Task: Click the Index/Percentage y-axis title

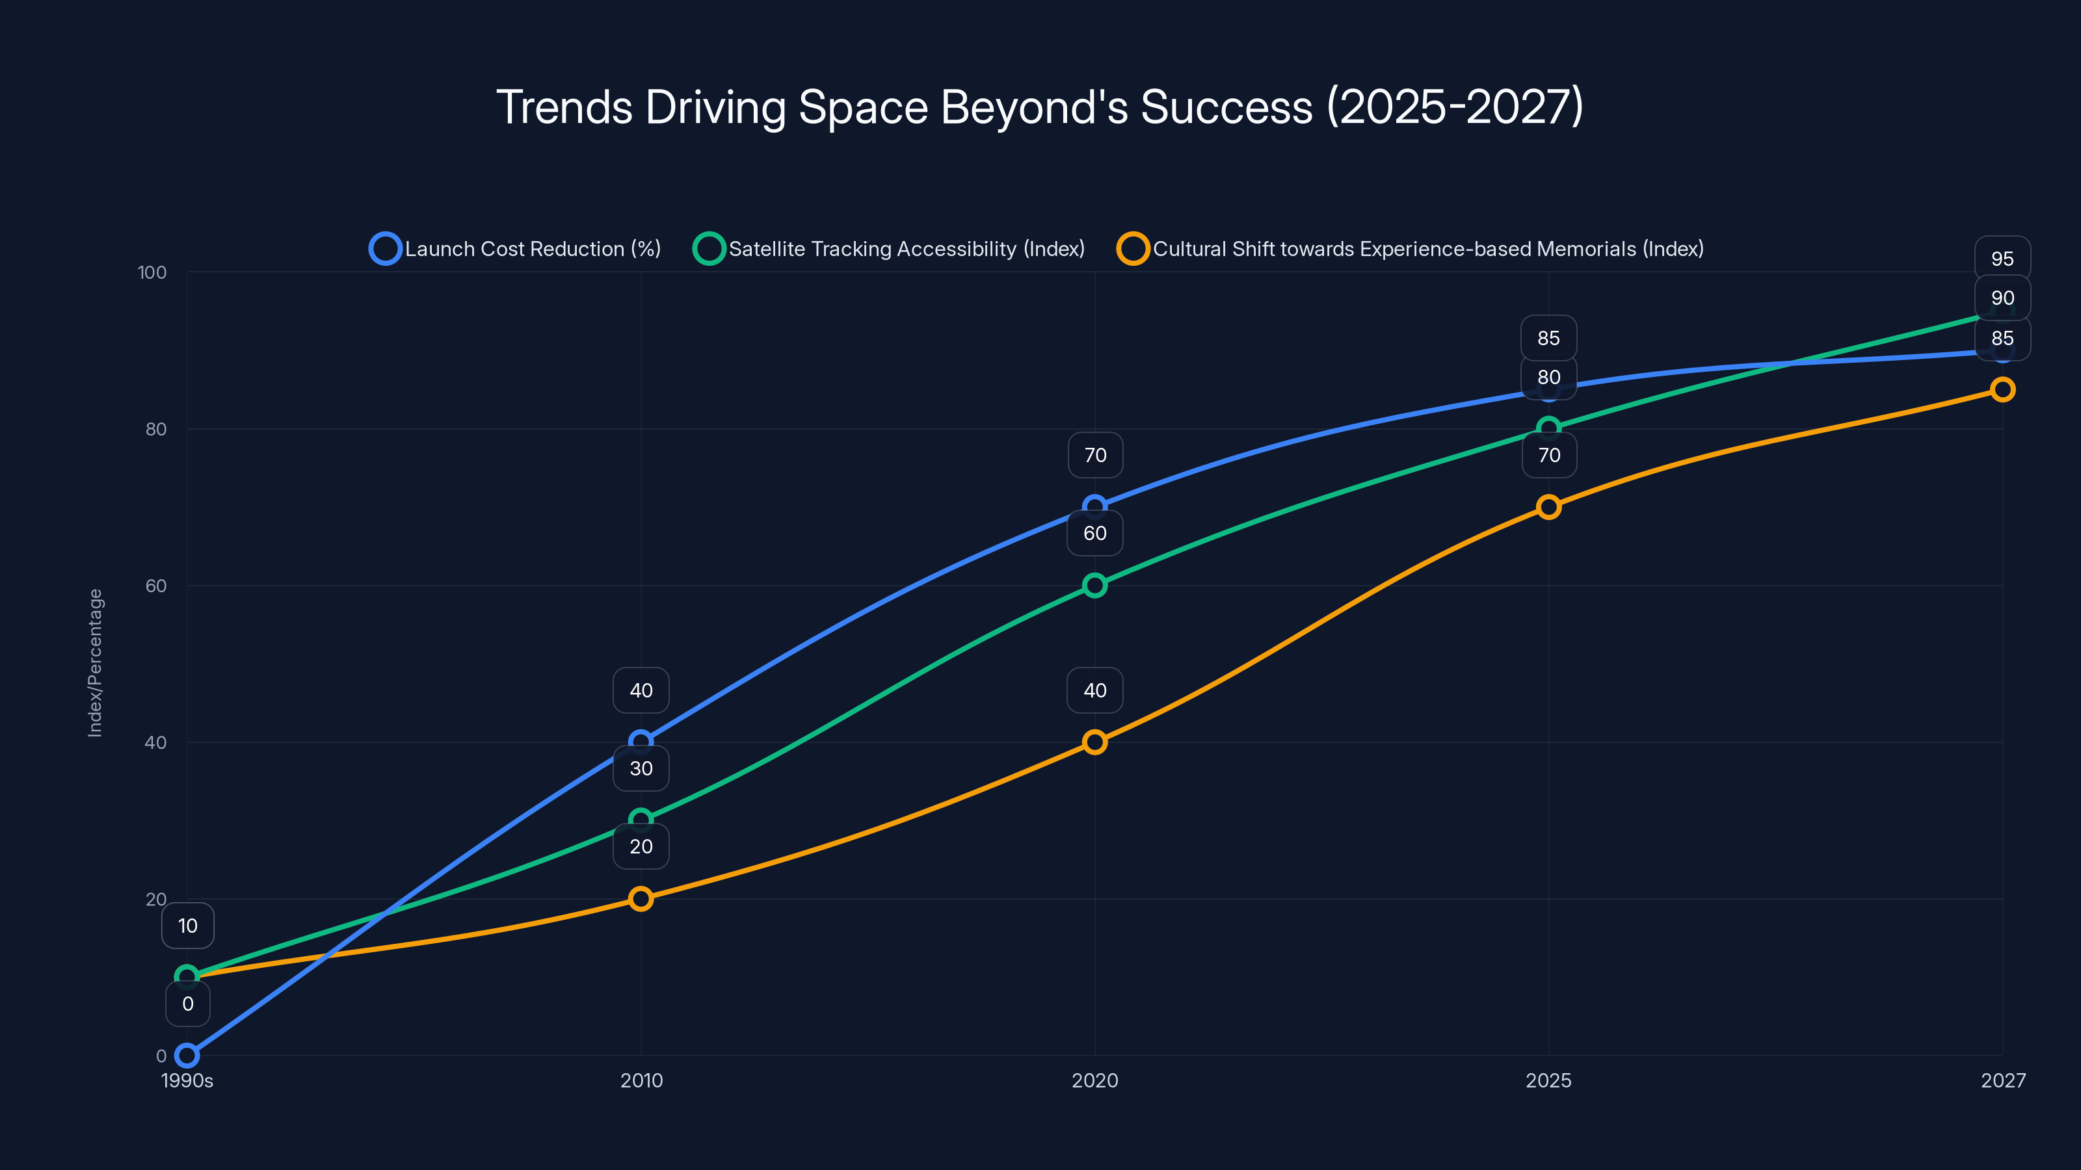Action: pyautogui.click(x=96, y=663)
